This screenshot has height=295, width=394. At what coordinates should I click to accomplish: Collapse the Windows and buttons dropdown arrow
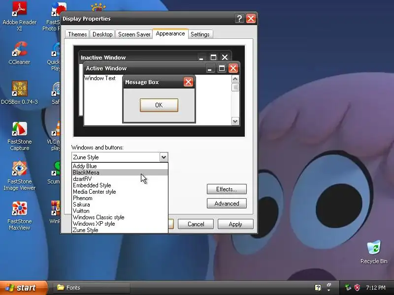click(x=164, y=157)
